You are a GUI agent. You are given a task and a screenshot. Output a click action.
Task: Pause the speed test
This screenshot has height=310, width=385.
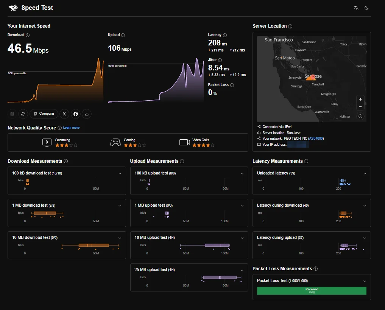point(12,114)
